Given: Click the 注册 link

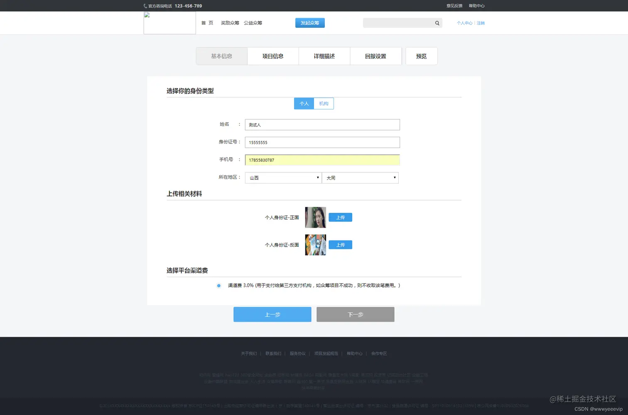Looking at the screenshot, I should tap(481, 23).
